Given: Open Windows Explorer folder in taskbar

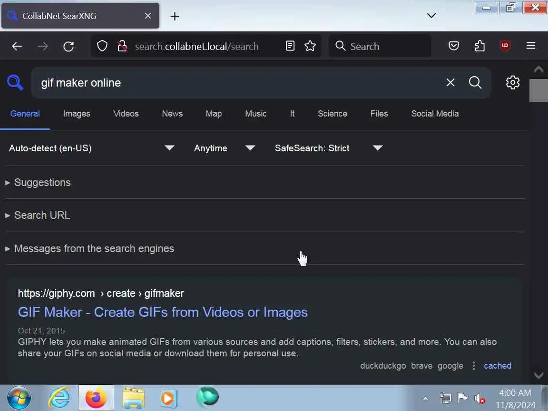Looking at the screenshot, I should [x=133, y=398].
